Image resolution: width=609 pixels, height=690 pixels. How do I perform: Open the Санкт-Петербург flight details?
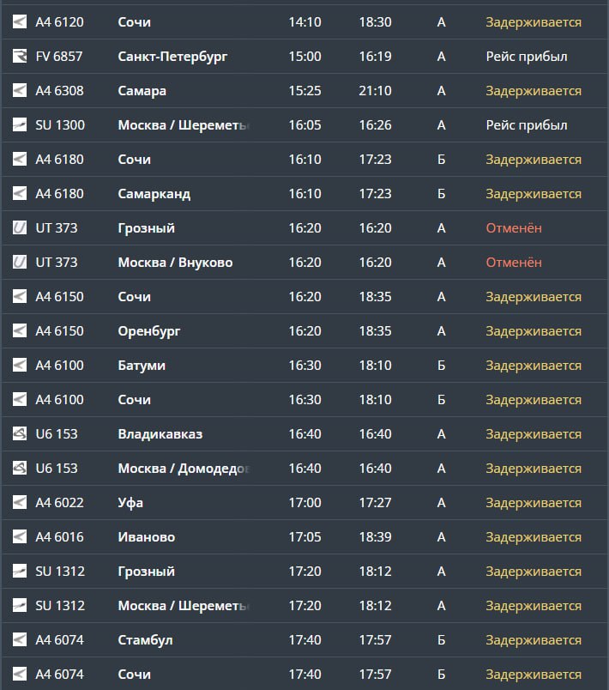coord(172,57)
